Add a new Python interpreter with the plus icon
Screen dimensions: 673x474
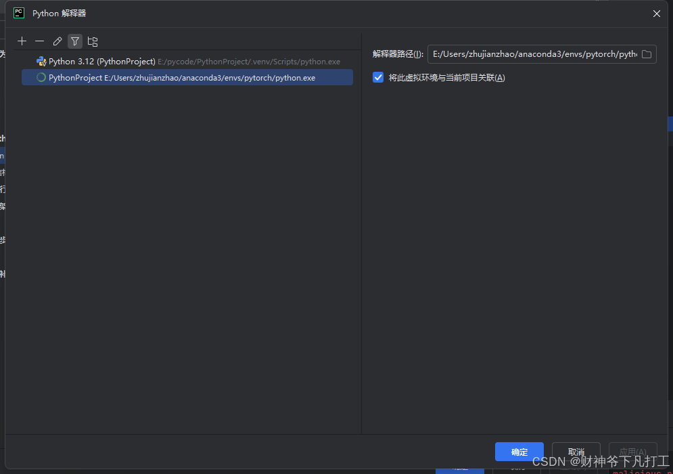tap(22, 41)
